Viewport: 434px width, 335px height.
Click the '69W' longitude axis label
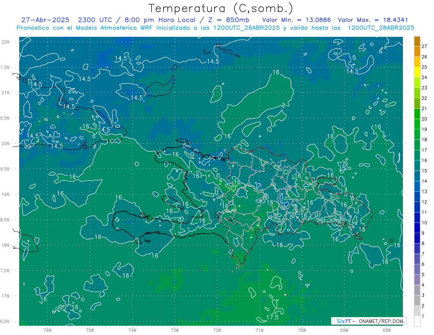344,330
